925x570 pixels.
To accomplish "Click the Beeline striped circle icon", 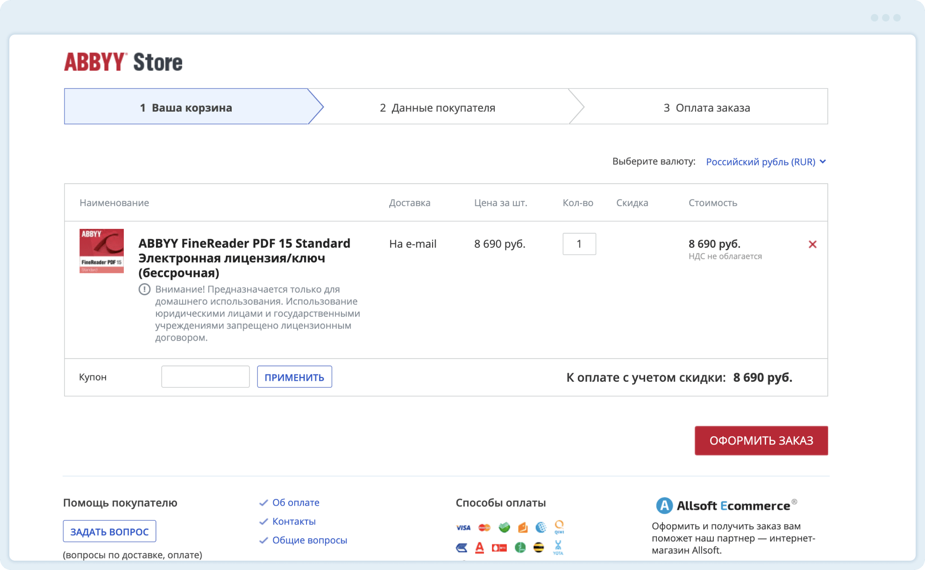I will click(539, 548).
